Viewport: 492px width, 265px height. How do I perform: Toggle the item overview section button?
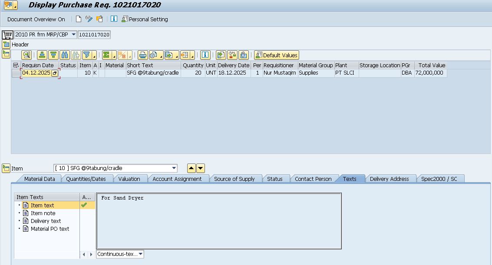click(6, 54)
